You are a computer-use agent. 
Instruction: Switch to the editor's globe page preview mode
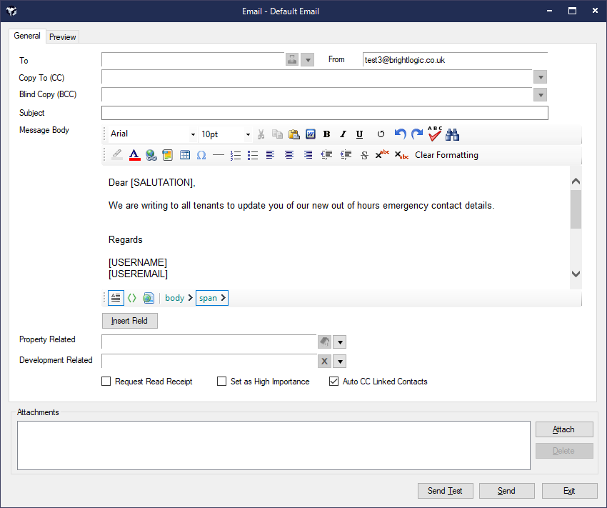click(x=149, y=298)
